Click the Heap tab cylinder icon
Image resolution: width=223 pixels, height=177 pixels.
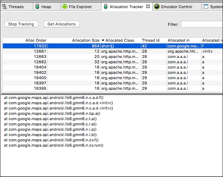pos(37,7)
